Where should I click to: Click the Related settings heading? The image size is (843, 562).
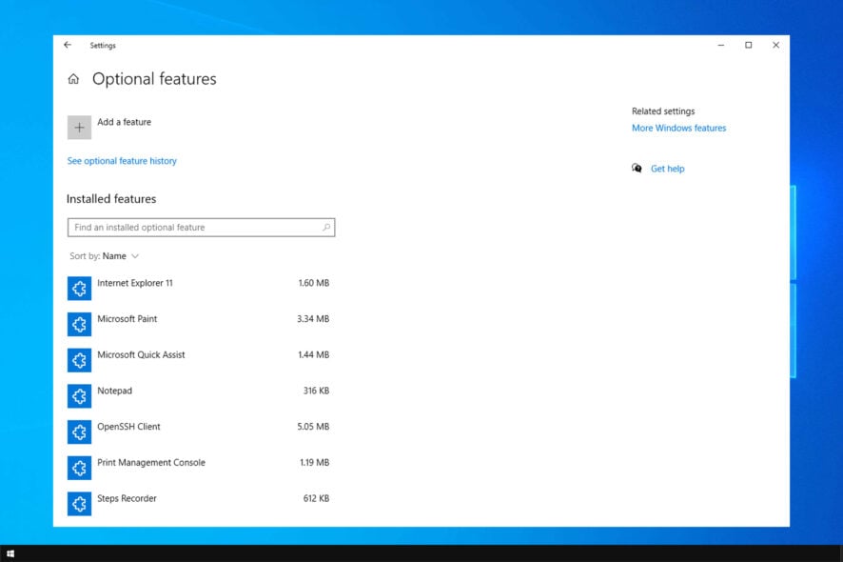coord(663,111)
